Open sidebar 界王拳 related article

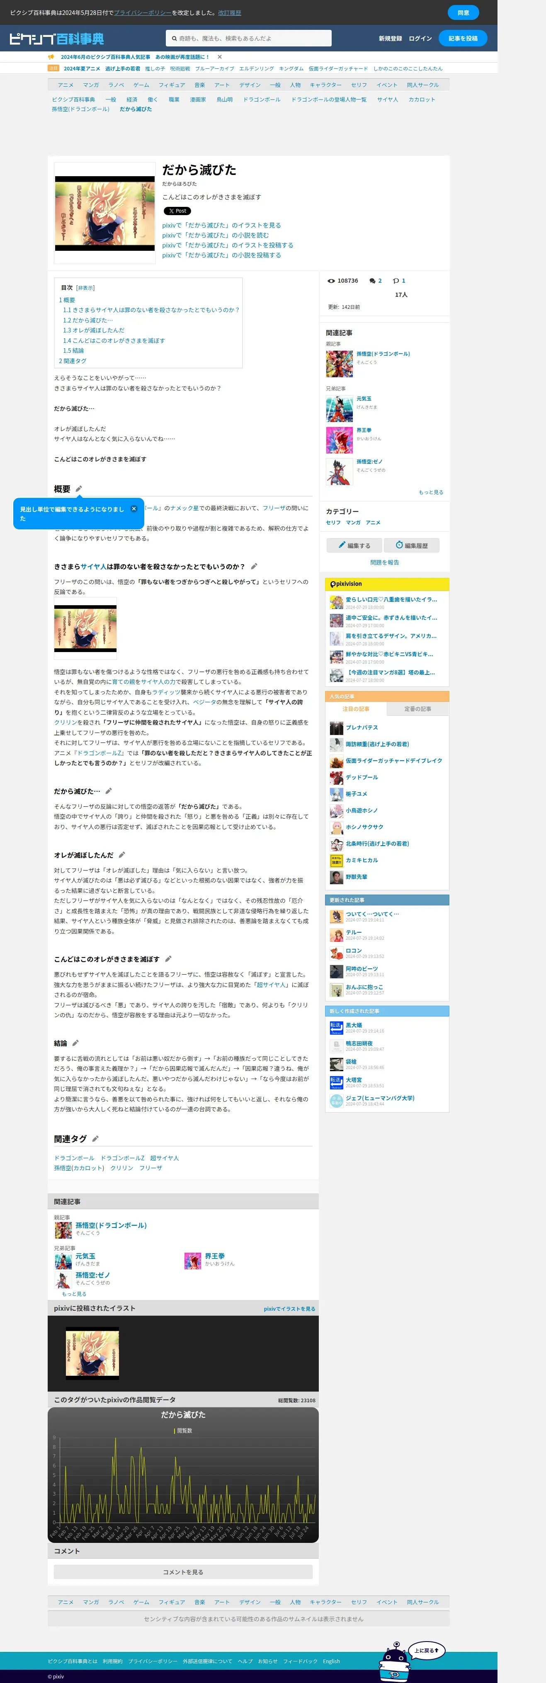coord(364,431)
